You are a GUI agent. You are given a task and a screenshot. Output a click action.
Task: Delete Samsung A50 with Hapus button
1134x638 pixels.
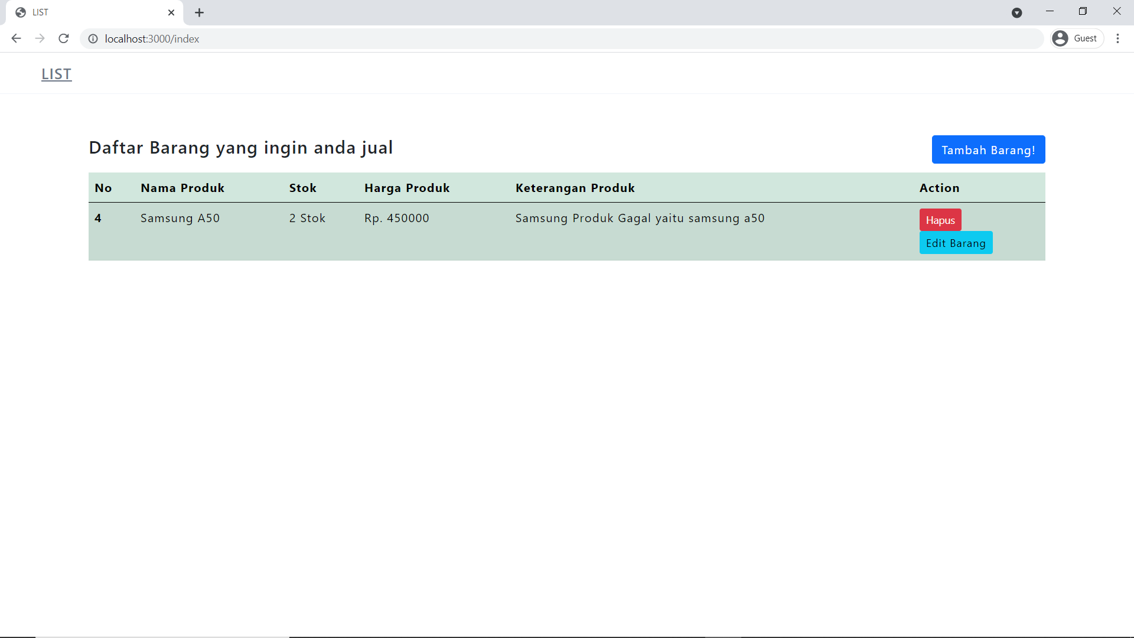click(940, 220)
